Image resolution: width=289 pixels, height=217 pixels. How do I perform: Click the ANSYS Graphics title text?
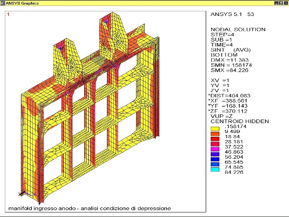coord(22,3)
